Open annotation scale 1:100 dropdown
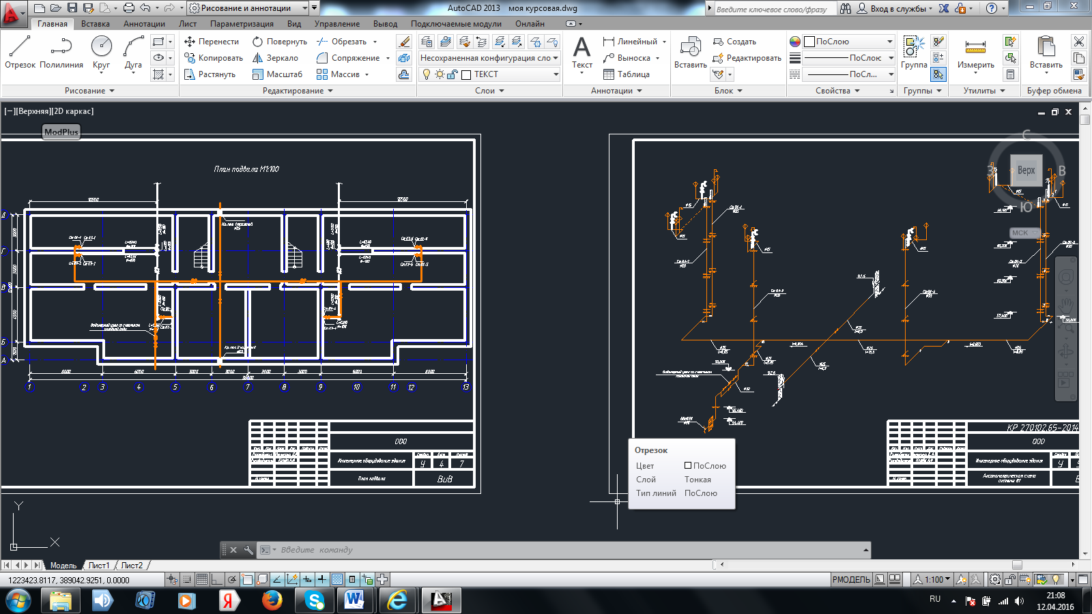 (932, 579)
